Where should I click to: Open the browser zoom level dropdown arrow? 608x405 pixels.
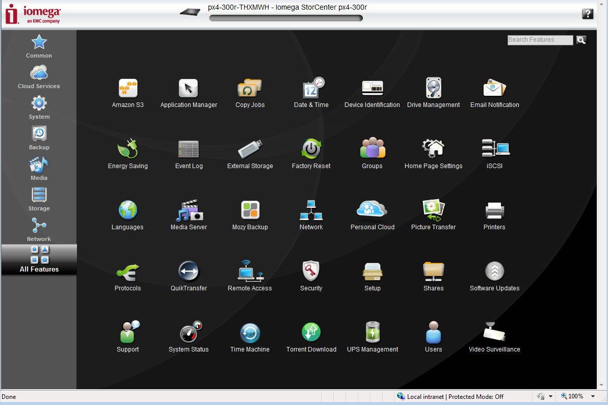click(593, 396)
